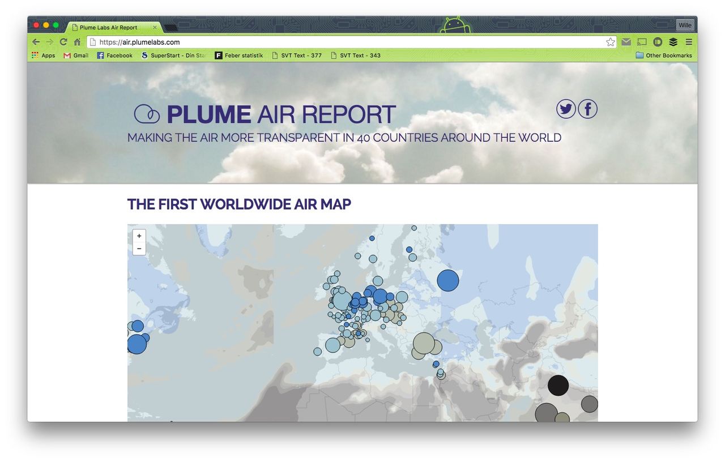Click the browser forward arrow

click(x=50, y=42)
